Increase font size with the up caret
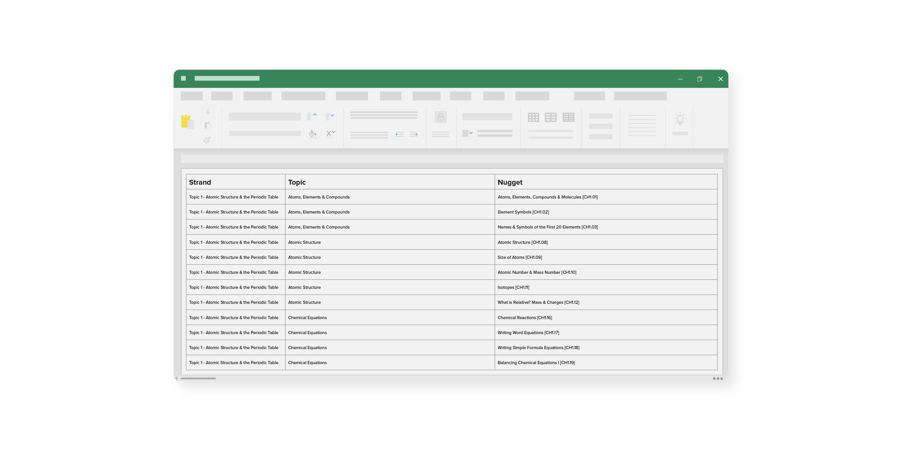Viewport: 902px width, 451px height. (315, 115)
